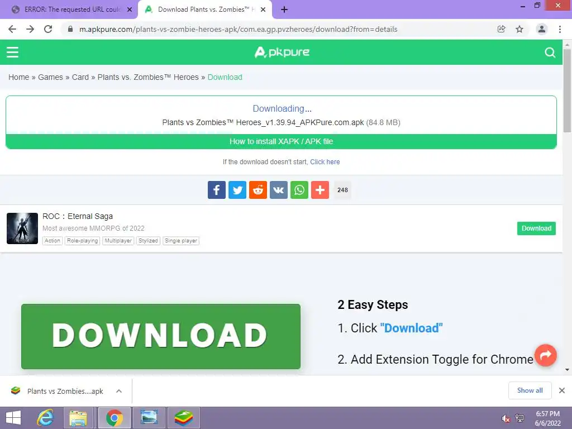
Task: Open ROC : Eternal Saga title
Action: (77, 216)
